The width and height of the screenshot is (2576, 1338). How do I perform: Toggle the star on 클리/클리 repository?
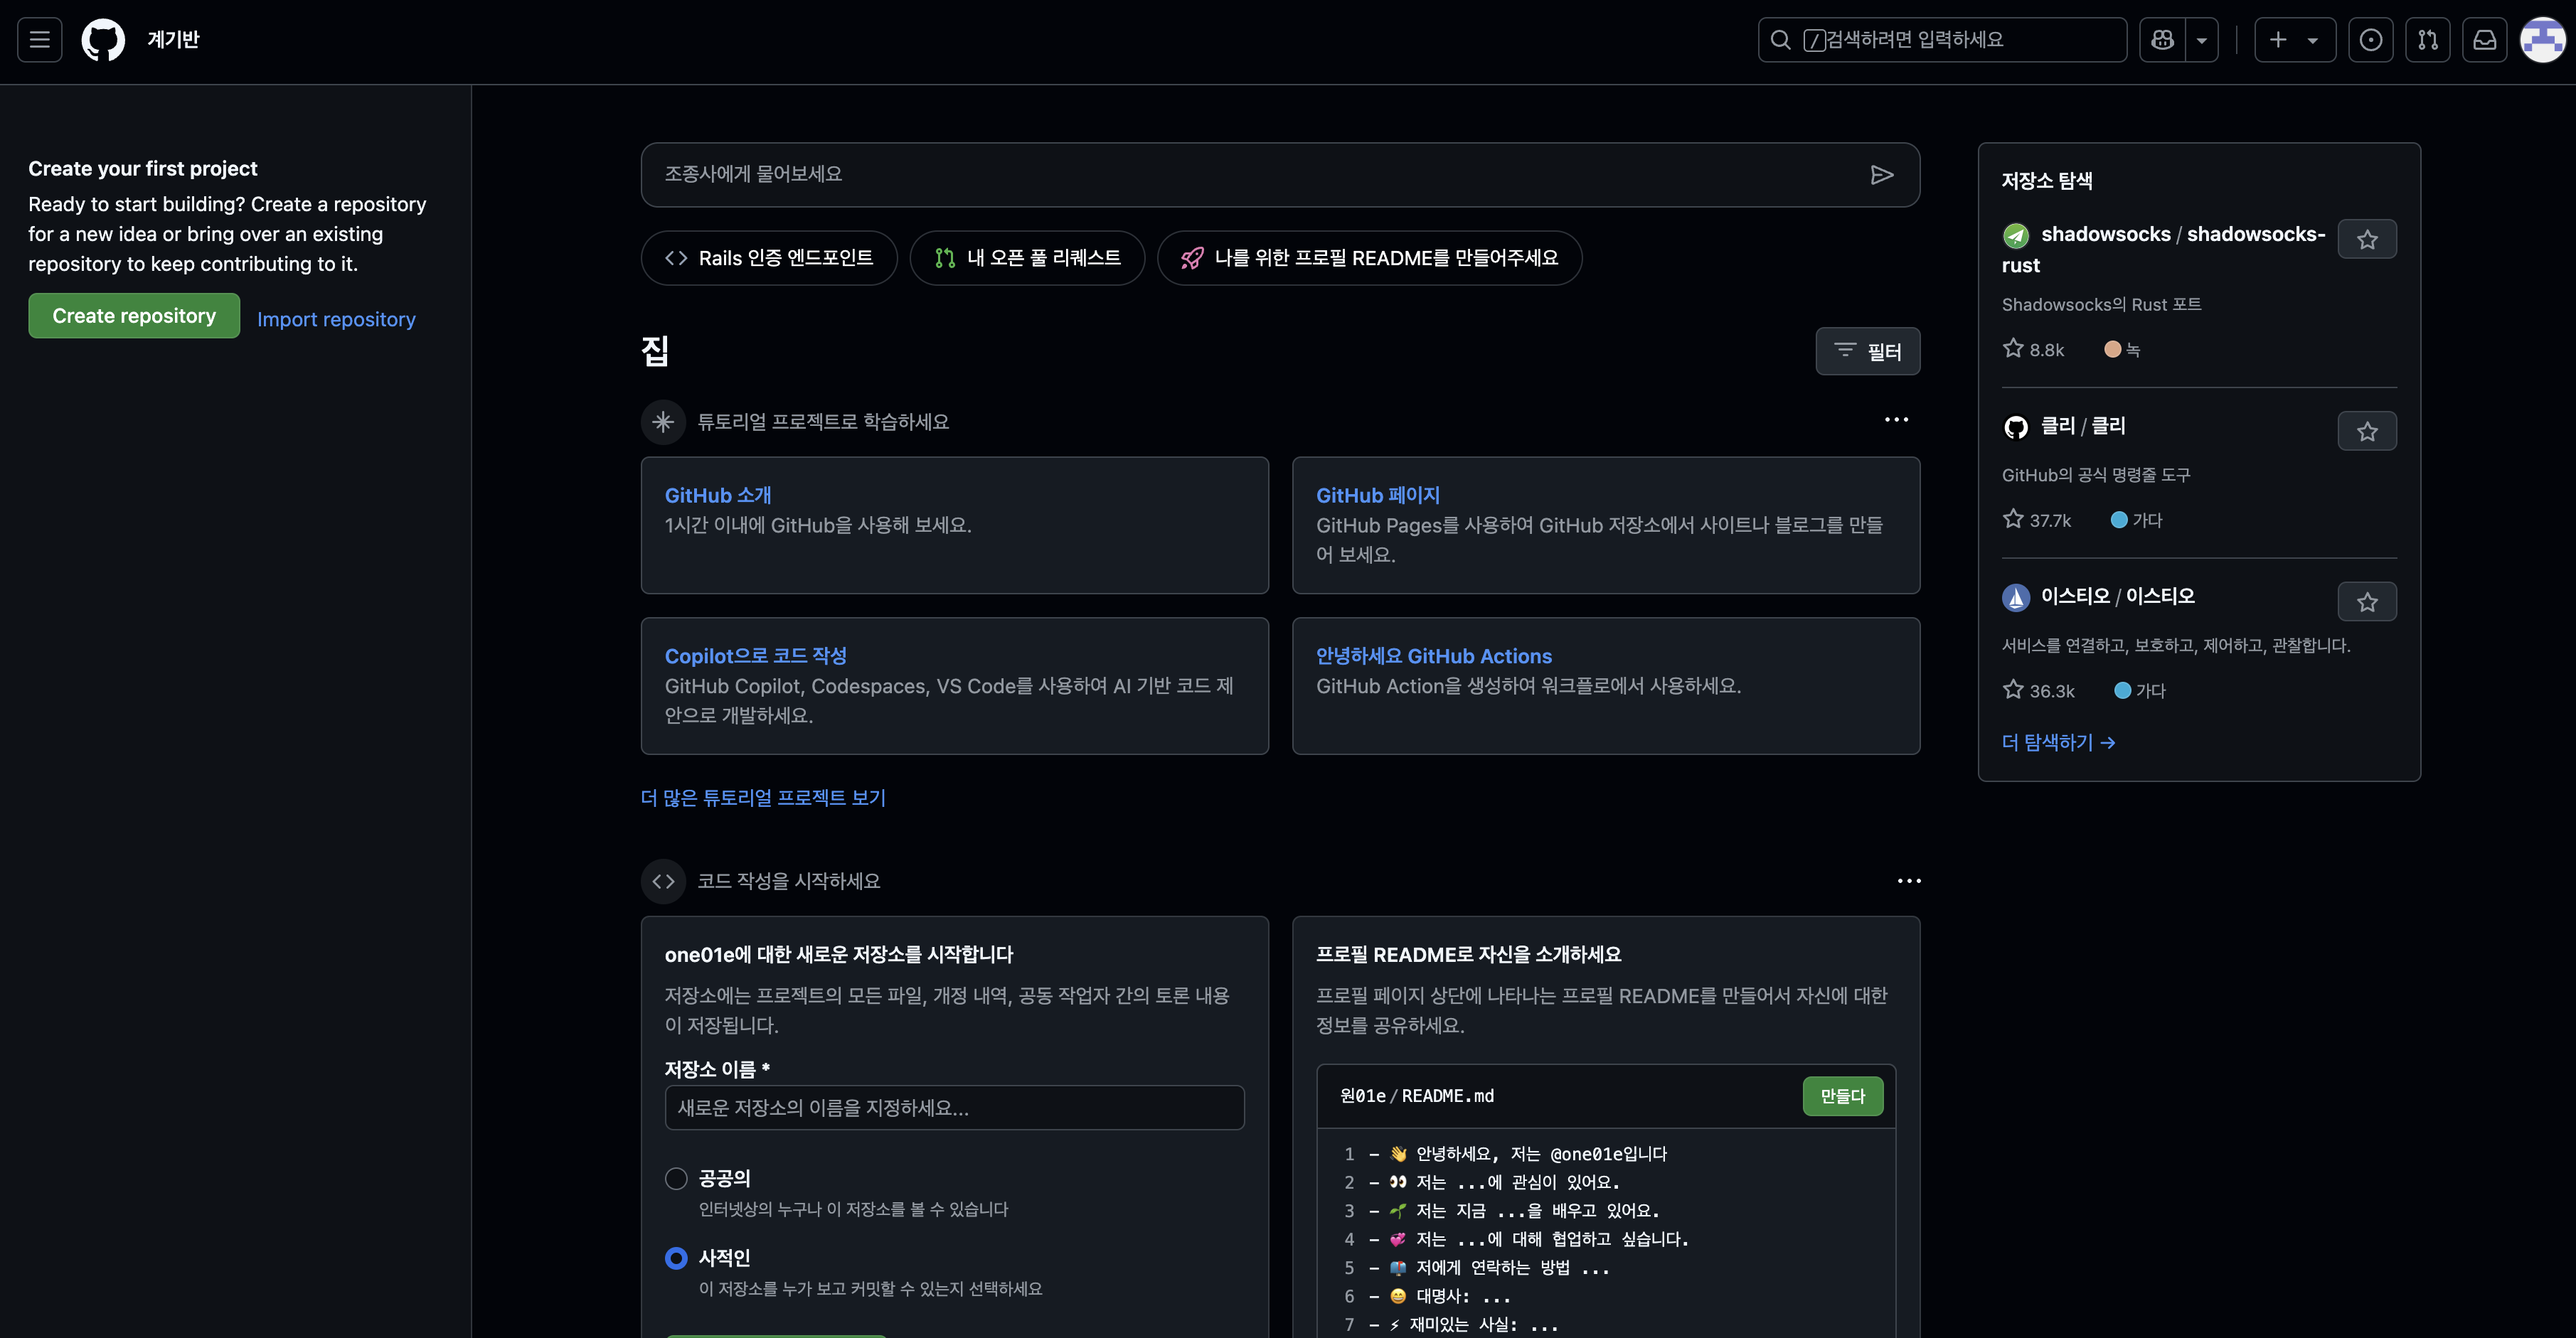point(2367,431)
